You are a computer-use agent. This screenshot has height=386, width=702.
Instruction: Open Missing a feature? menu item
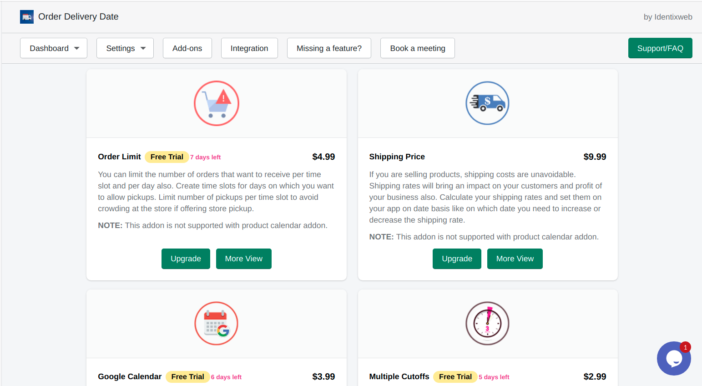pyautogui.click(x=329, y=48)
